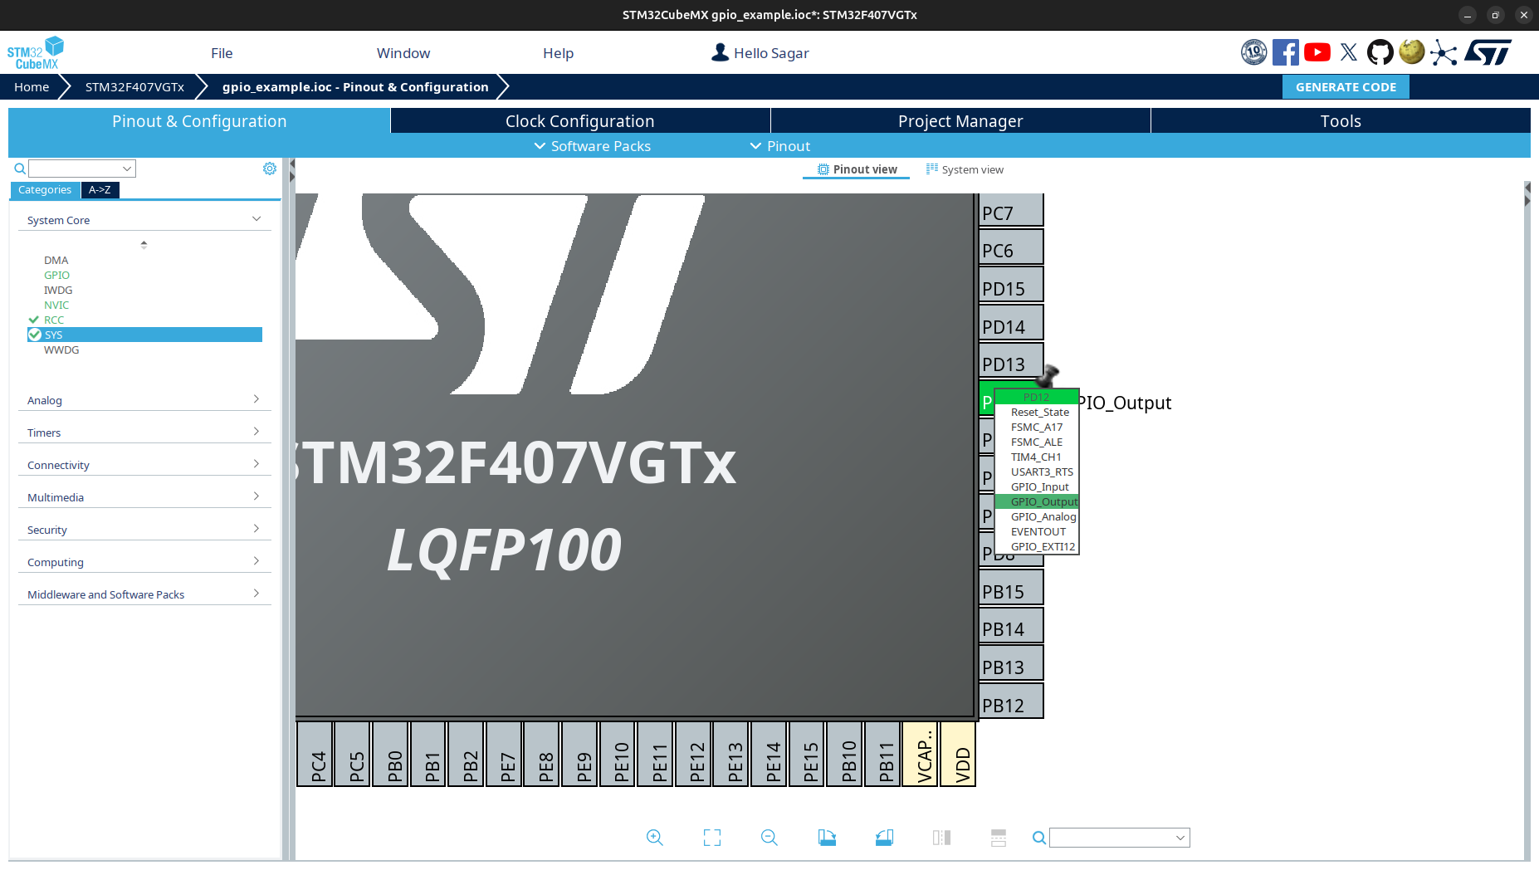Open the GitHub icon
1539x870 pixels.
point(1380,52)
